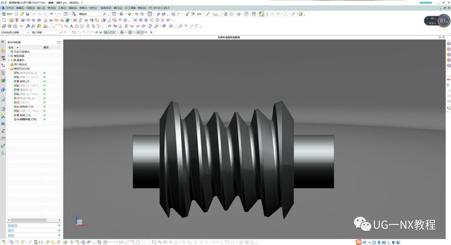Toggle the 草图 (1) SKETCH checkbox

pos(15,77)
